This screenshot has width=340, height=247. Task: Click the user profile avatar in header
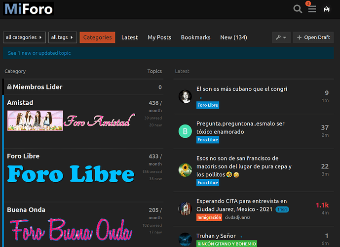tap(327, 9)
